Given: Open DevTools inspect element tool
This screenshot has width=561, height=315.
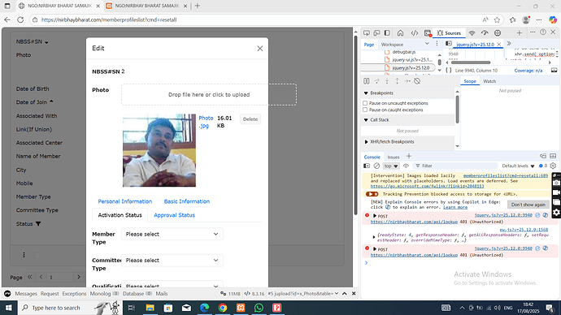Looking at the screenshot, I should [x=367, y=32].
